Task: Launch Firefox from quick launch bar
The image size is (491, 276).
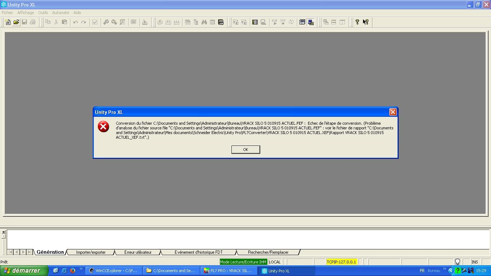Action: click(72, 271)
